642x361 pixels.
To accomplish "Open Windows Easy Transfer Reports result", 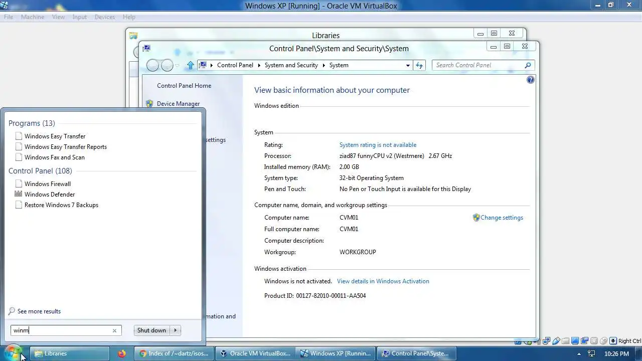I will click(x=65, y=147).
